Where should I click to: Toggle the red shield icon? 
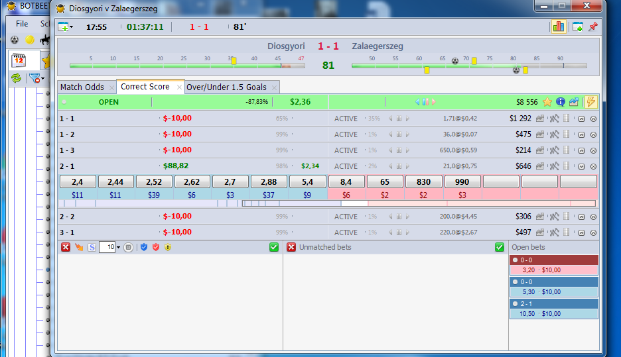tap(156, 247)
